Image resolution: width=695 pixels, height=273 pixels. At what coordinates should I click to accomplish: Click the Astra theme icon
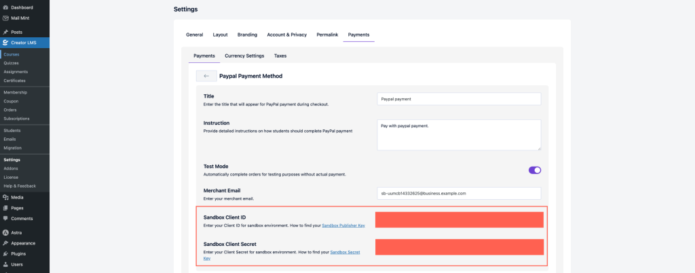[5, 232]
